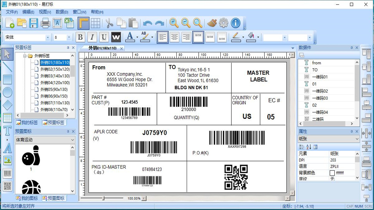Select the Rectangle shape tool
This screenshot has width=374, height=210.
(7, 80)
